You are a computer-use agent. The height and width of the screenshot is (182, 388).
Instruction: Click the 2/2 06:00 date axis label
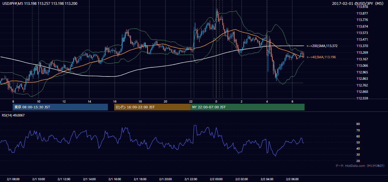click(x=292, y=179)
